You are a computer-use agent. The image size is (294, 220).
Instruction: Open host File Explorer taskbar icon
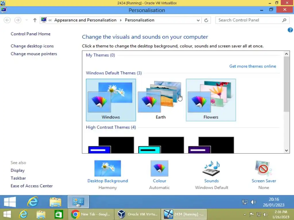(41, 214)
